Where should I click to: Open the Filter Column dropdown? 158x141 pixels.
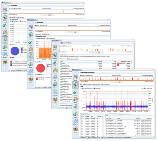coord(72,59)
